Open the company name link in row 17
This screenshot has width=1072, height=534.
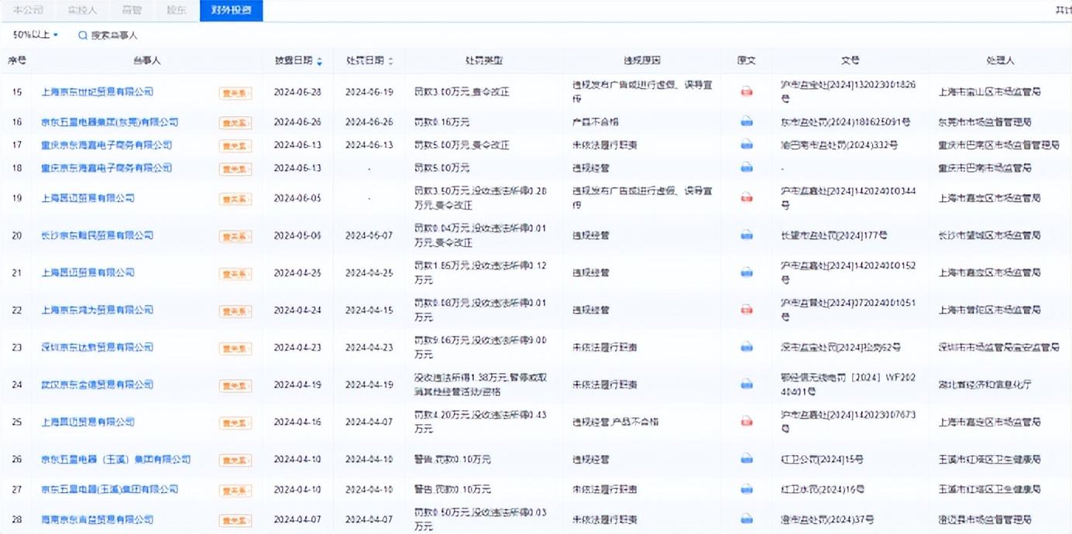point(106,145)
